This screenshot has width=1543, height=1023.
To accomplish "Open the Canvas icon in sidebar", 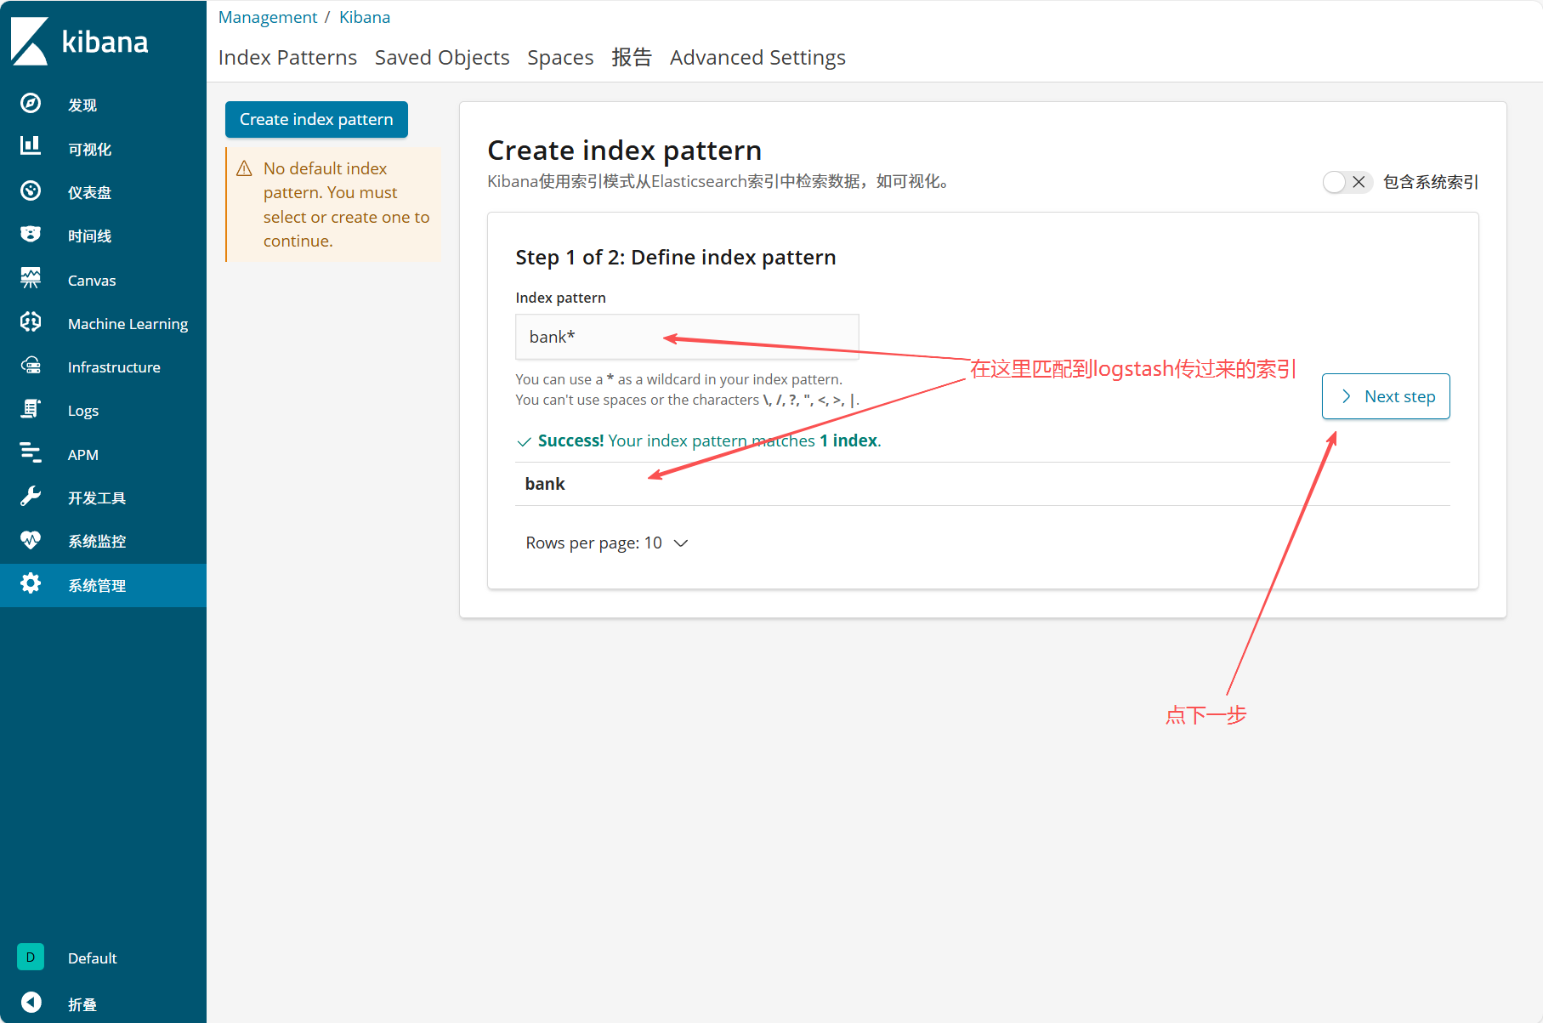I will click(31, 278).
